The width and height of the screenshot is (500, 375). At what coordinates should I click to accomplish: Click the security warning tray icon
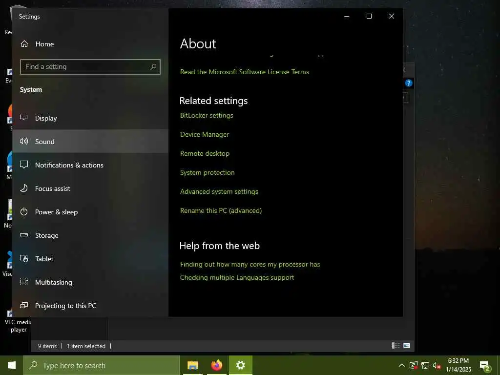(414, 365)
